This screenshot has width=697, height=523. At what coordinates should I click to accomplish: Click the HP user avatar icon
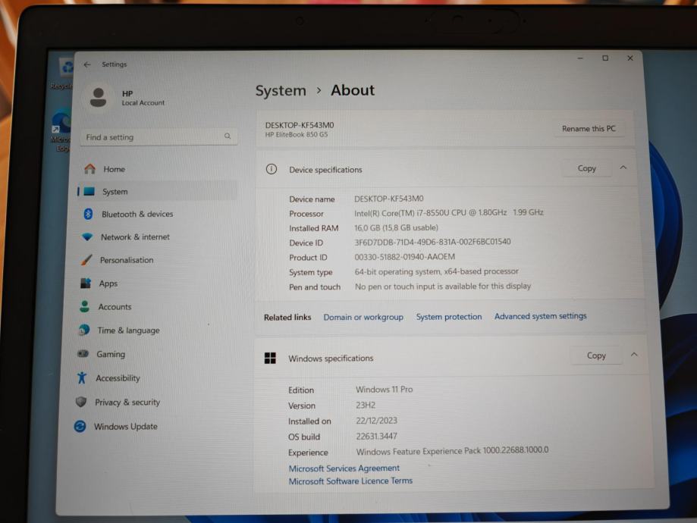[99, 97]
